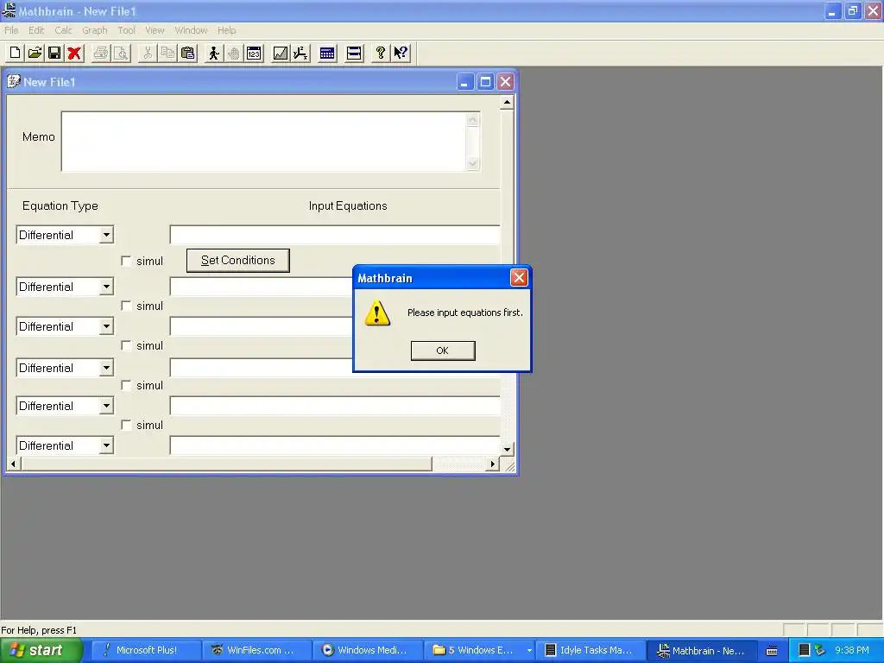Check simul box under fourth equation row

(x=126, y=386)
